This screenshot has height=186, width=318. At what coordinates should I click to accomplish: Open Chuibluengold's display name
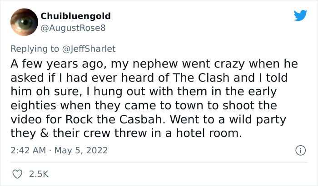(x=75, y=16)
